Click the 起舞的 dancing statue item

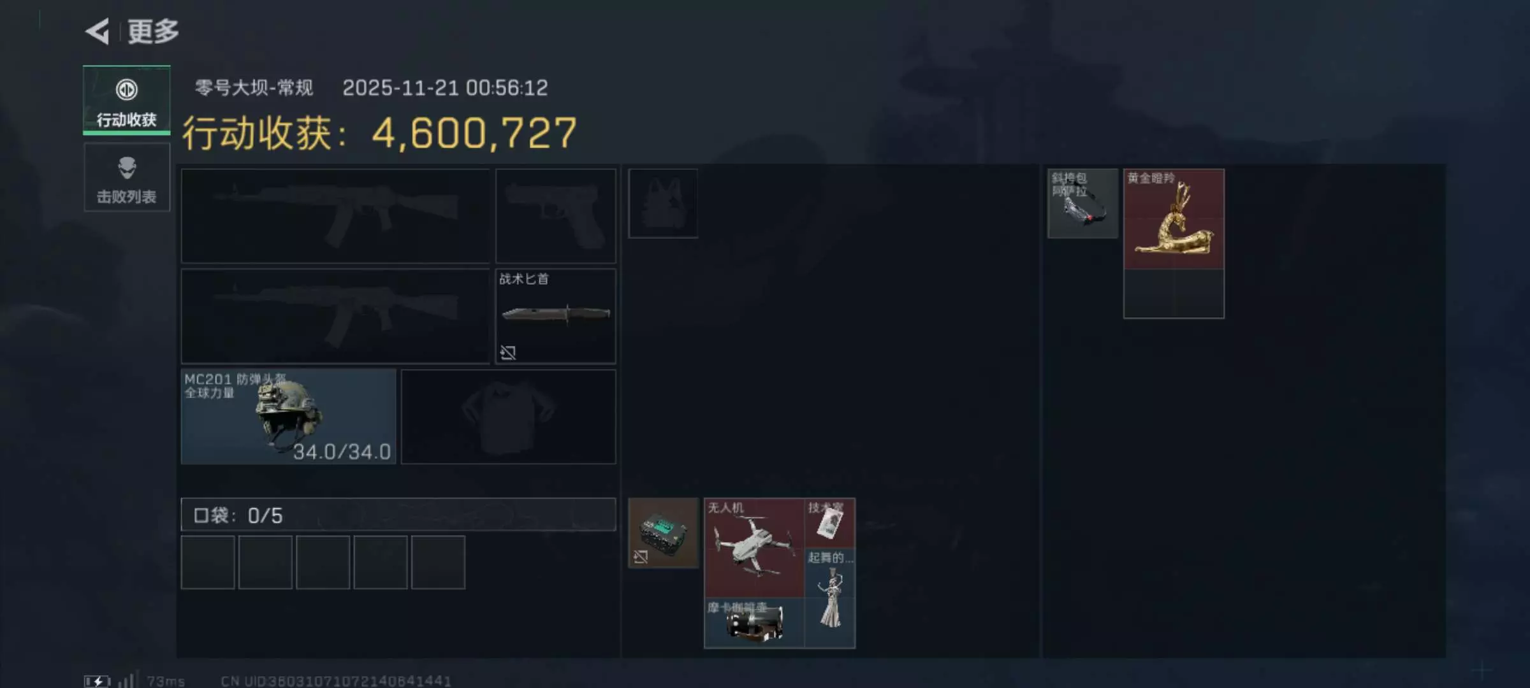tap(830, 598)
